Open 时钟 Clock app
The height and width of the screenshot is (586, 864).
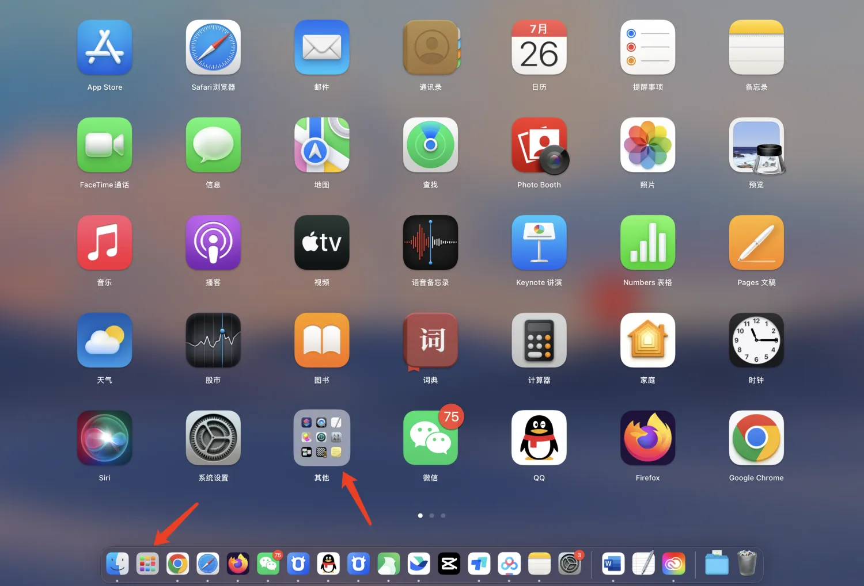(x=756, y=340)
